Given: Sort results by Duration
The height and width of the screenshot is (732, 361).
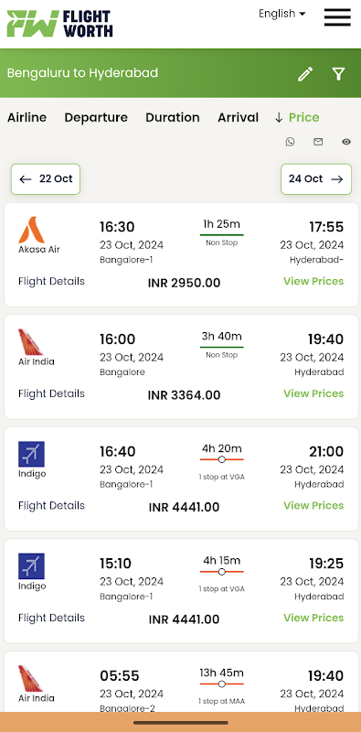Looking at the screenshot, I should click(x=173, y=117).
